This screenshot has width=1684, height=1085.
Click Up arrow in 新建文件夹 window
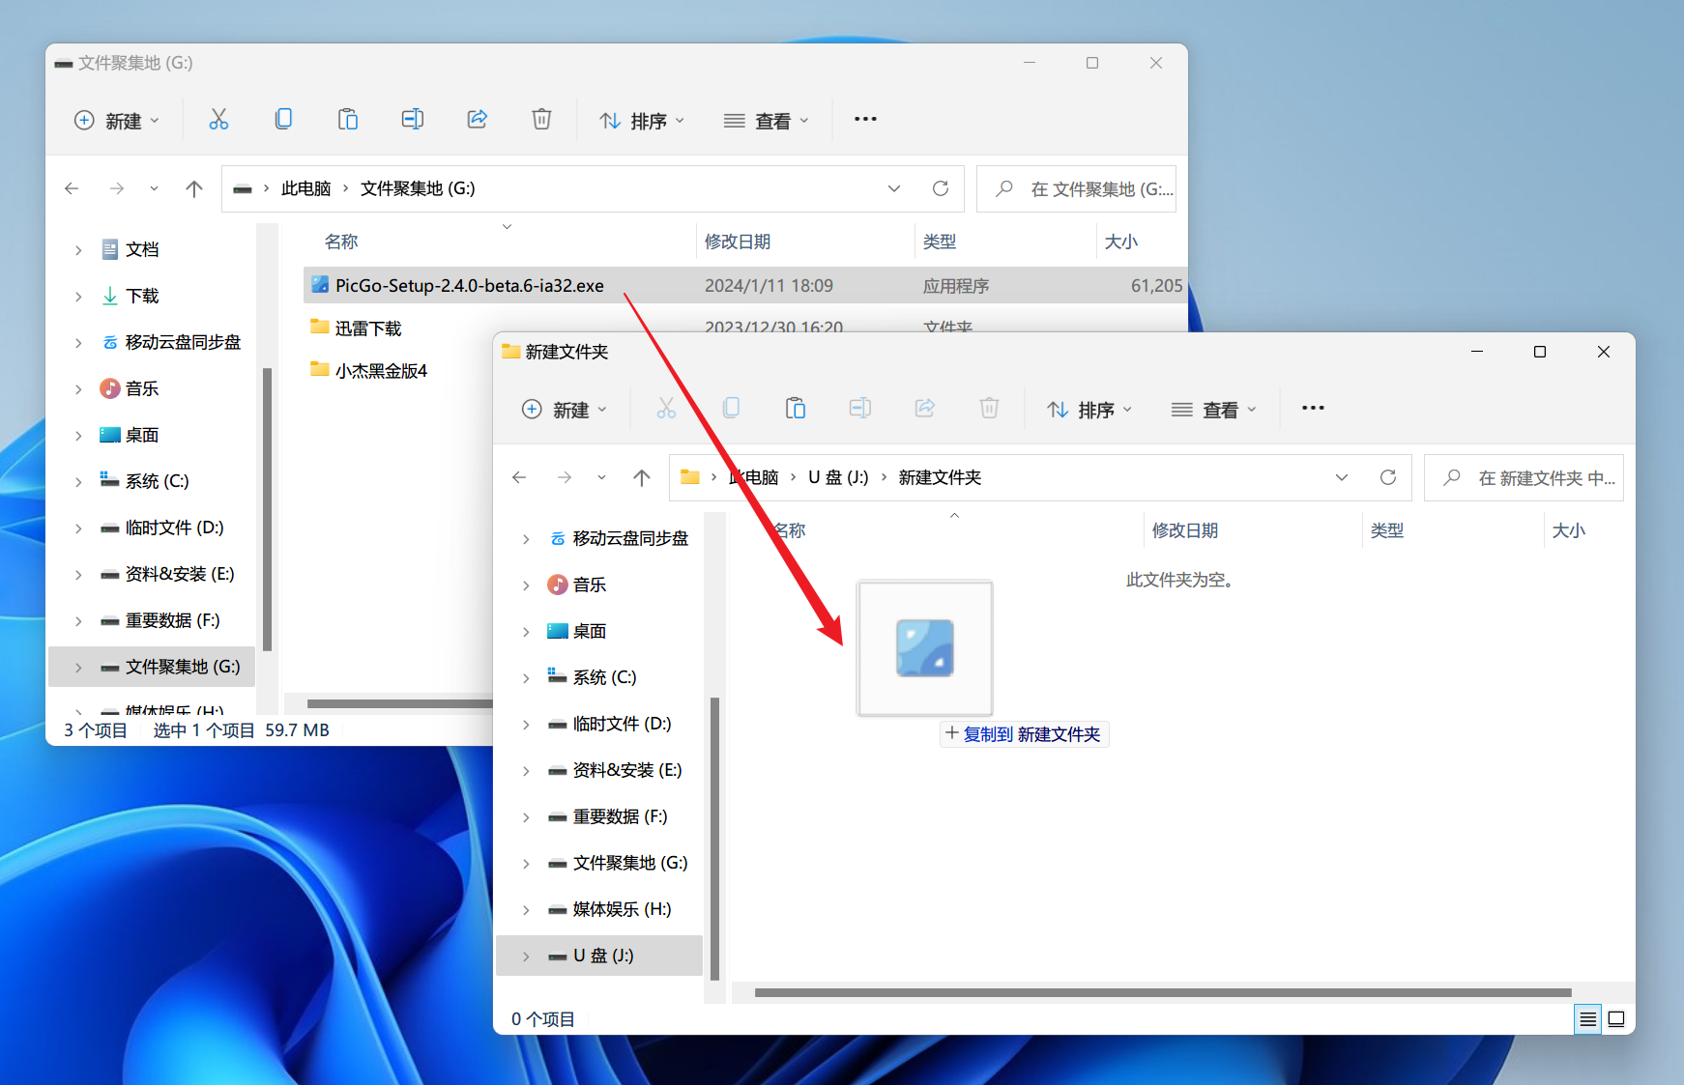coord(642,477)
